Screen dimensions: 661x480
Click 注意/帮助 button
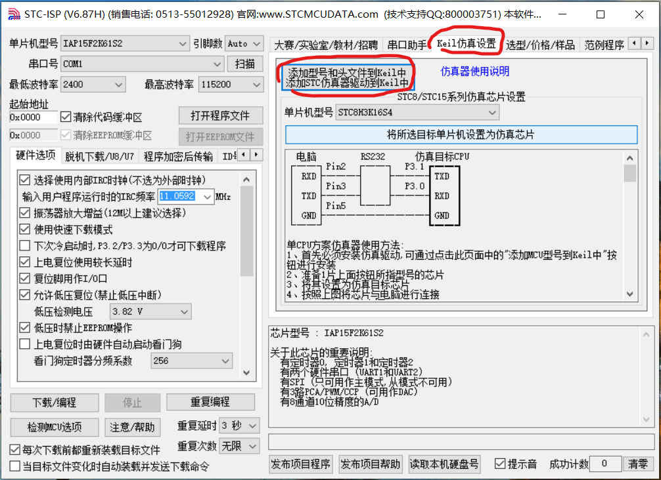pos(132,428)
